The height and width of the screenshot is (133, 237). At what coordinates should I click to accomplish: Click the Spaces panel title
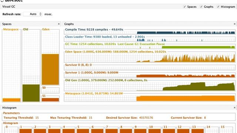[x=7, y=24]
